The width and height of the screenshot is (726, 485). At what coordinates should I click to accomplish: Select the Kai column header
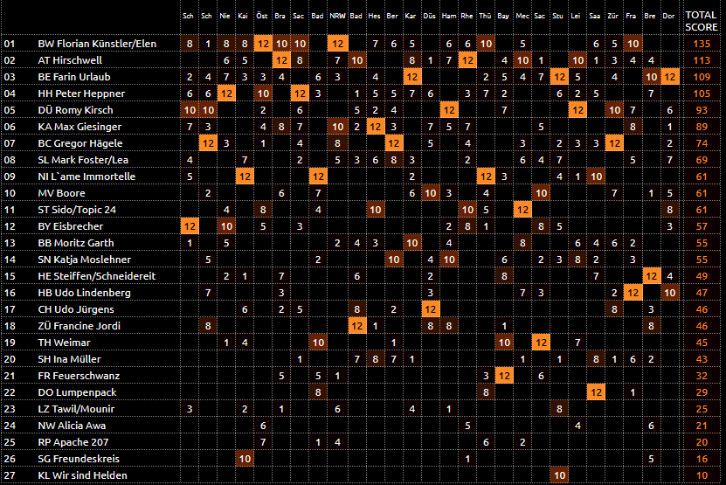(243, 16)
